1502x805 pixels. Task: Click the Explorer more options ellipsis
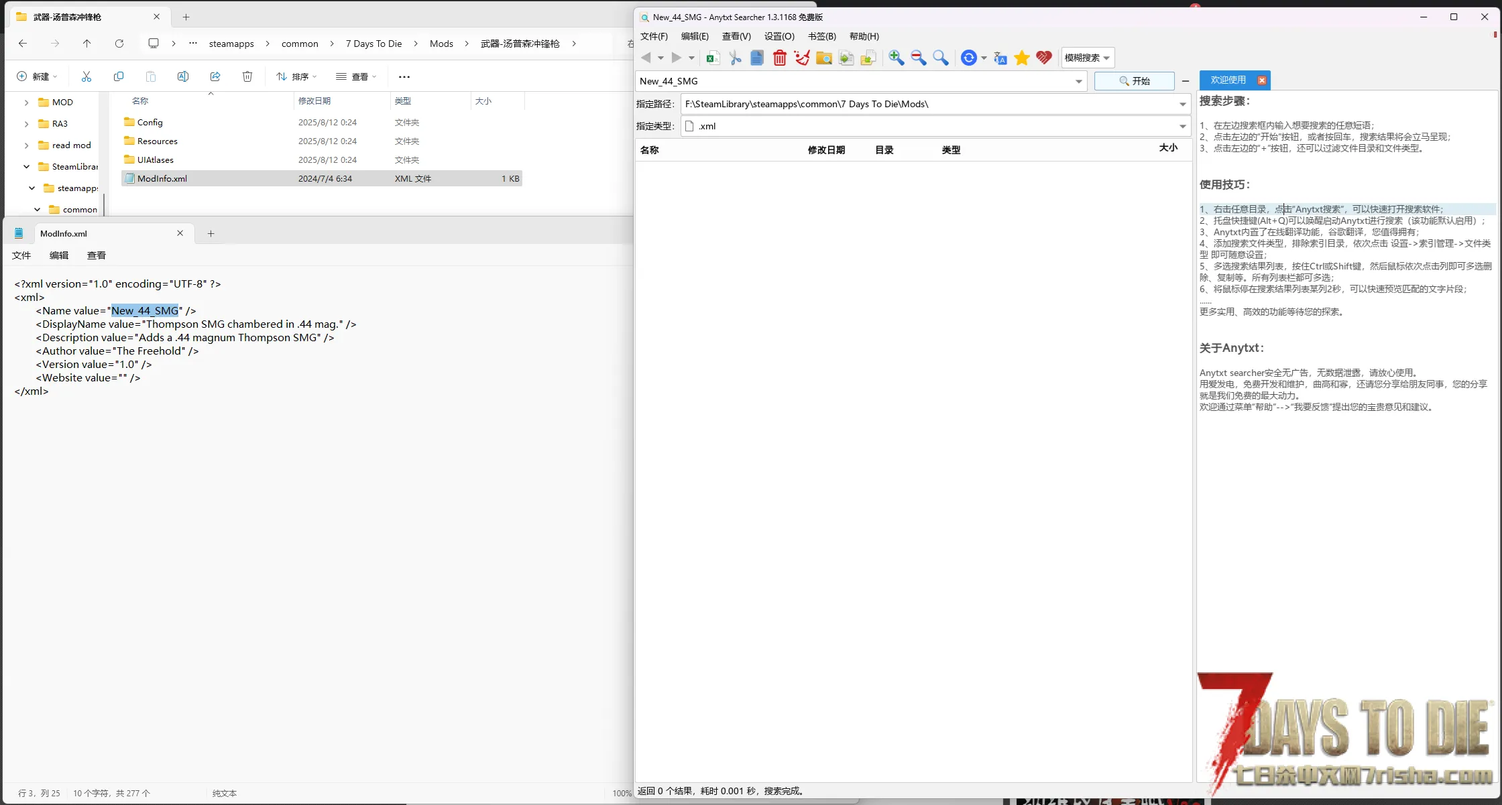(404, 76)
